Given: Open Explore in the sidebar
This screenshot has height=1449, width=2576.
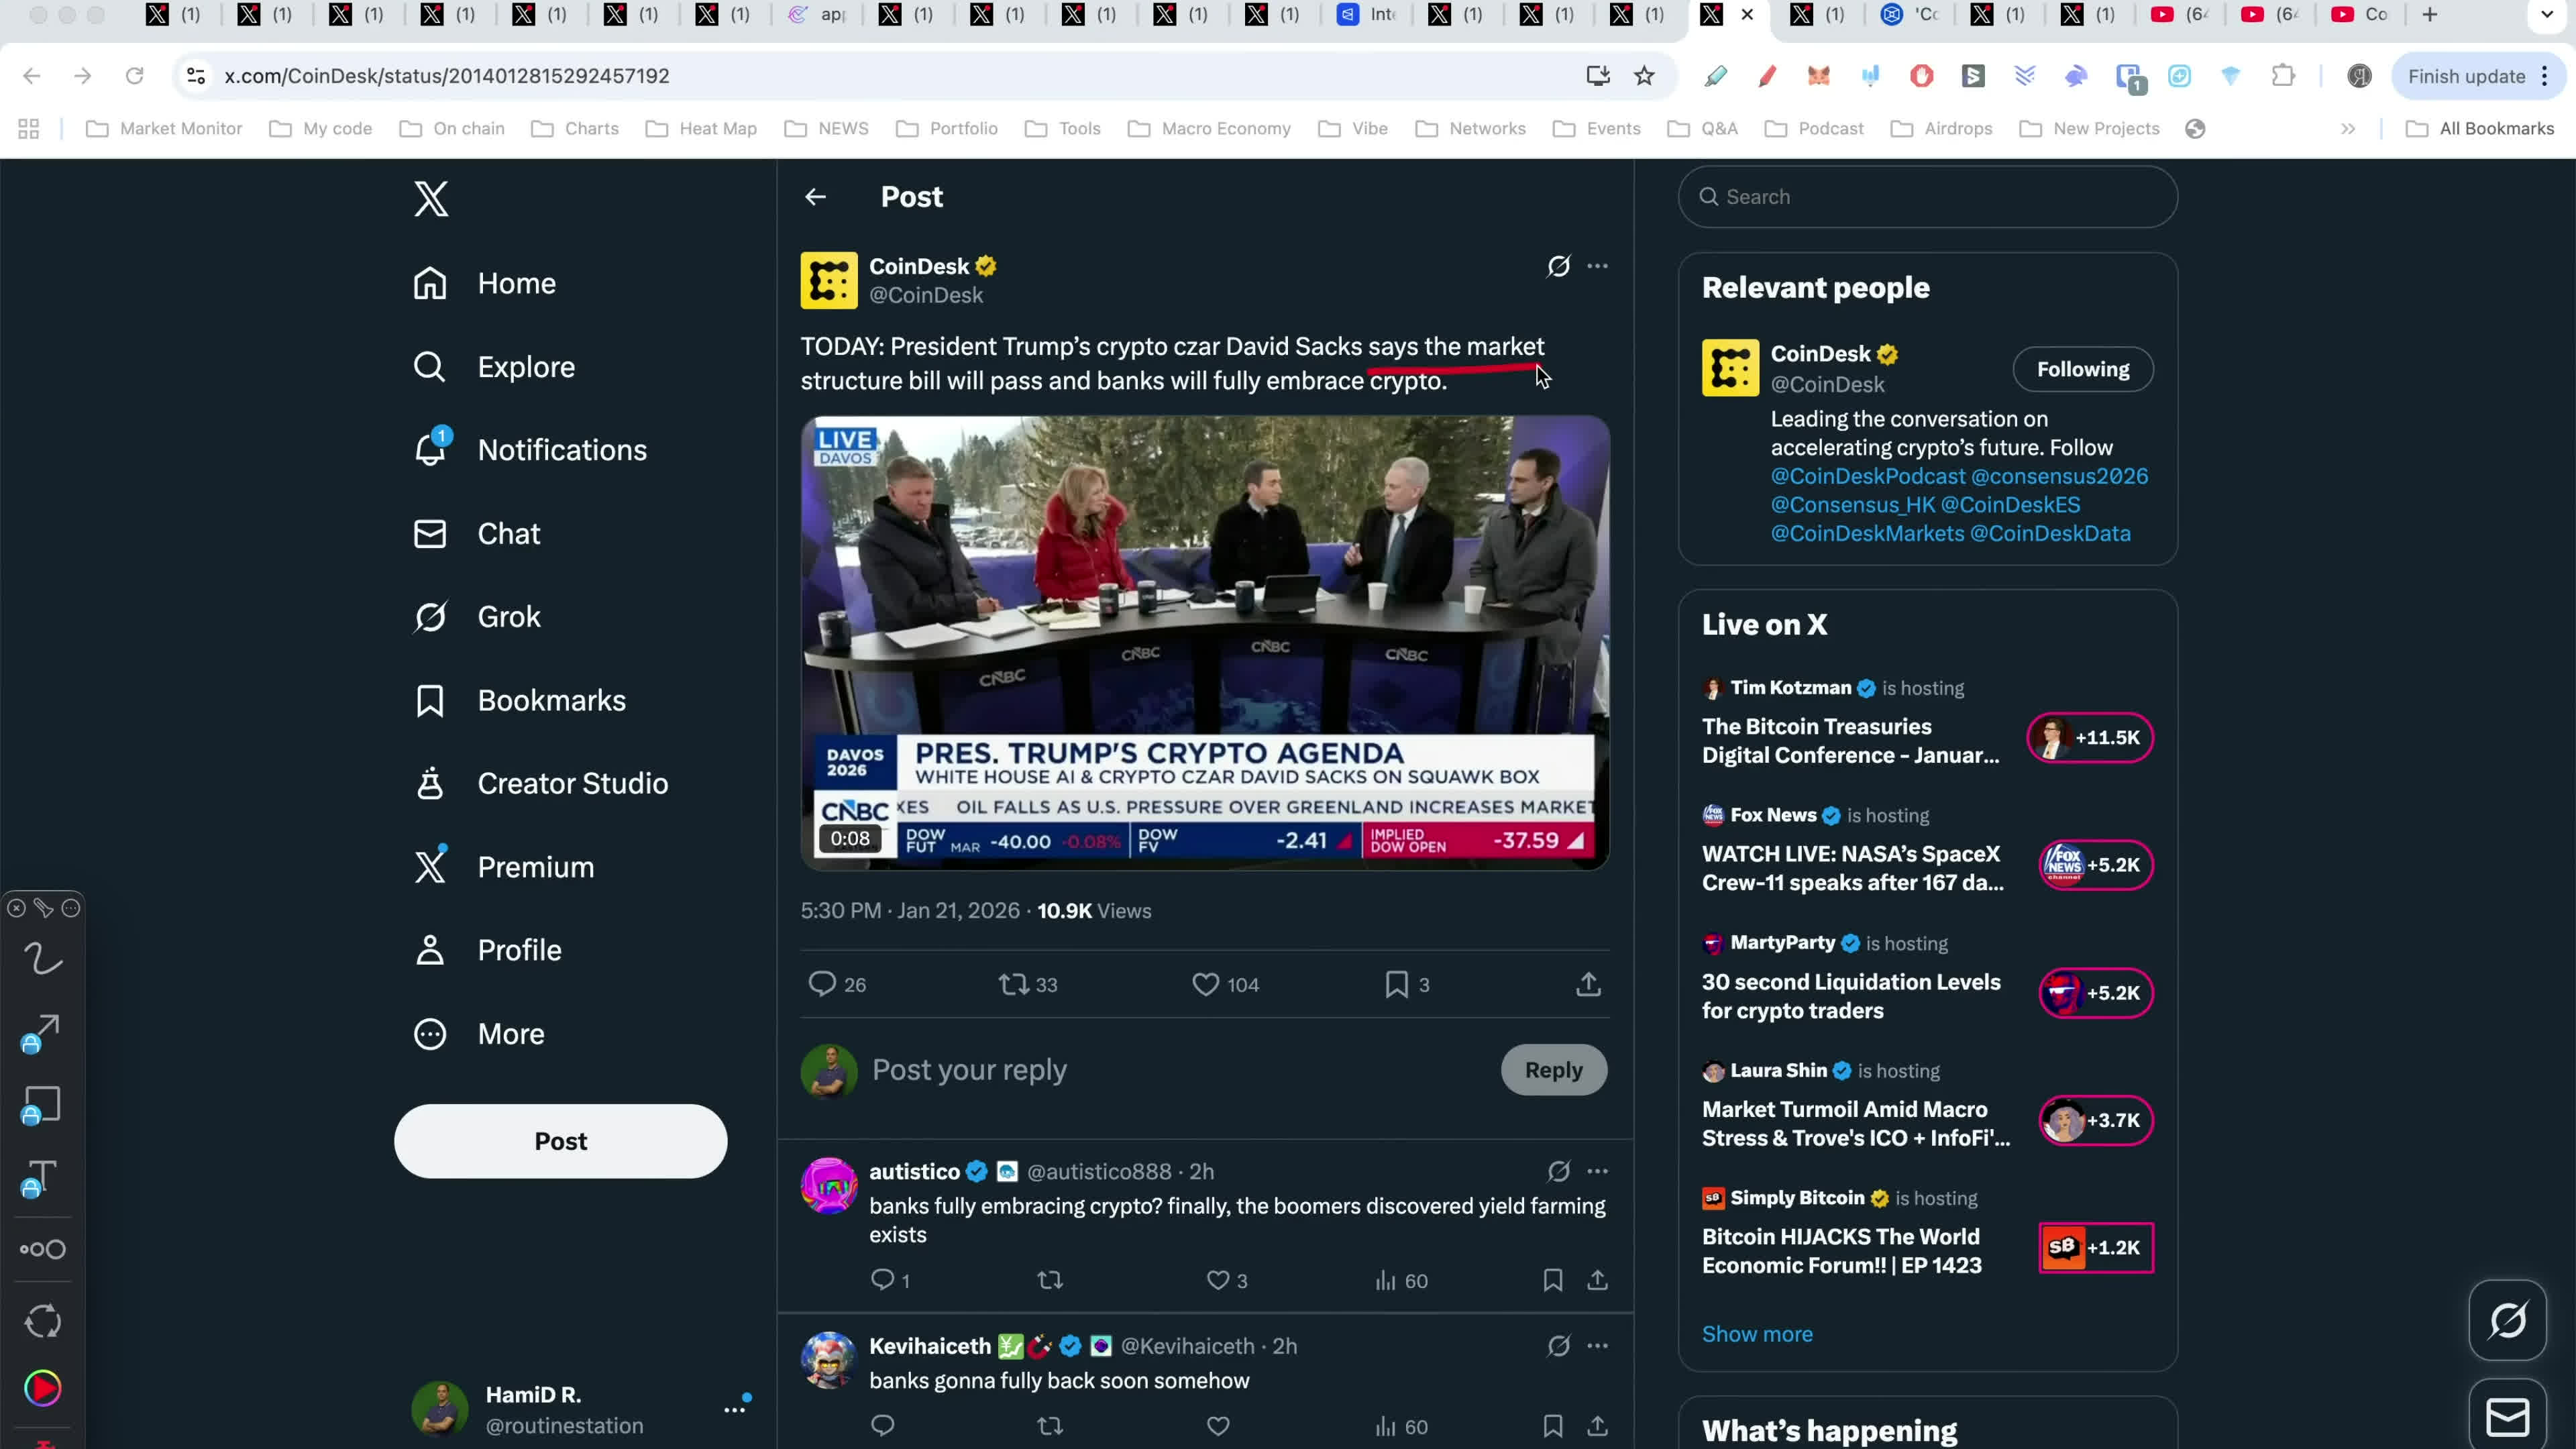Looking at the screenshot, I should pos(494,367).
